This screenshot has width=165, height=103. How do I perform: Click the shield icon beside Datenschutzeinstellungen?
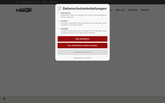pyautogui.click(x=59, y=9)
